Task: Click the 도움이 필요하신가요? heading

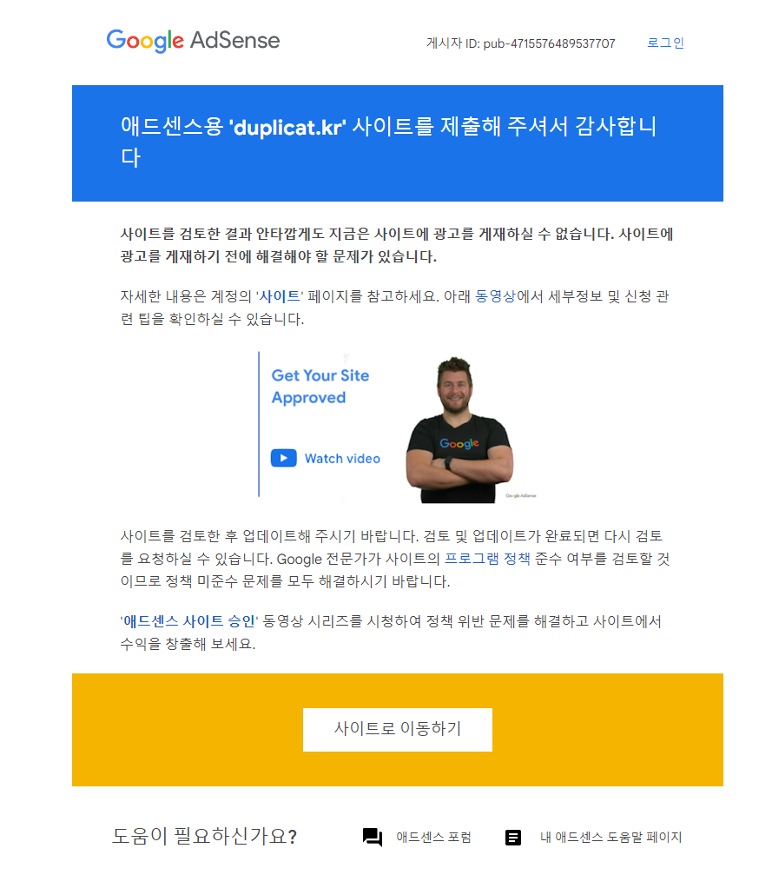Action: (x=205, y=837)
